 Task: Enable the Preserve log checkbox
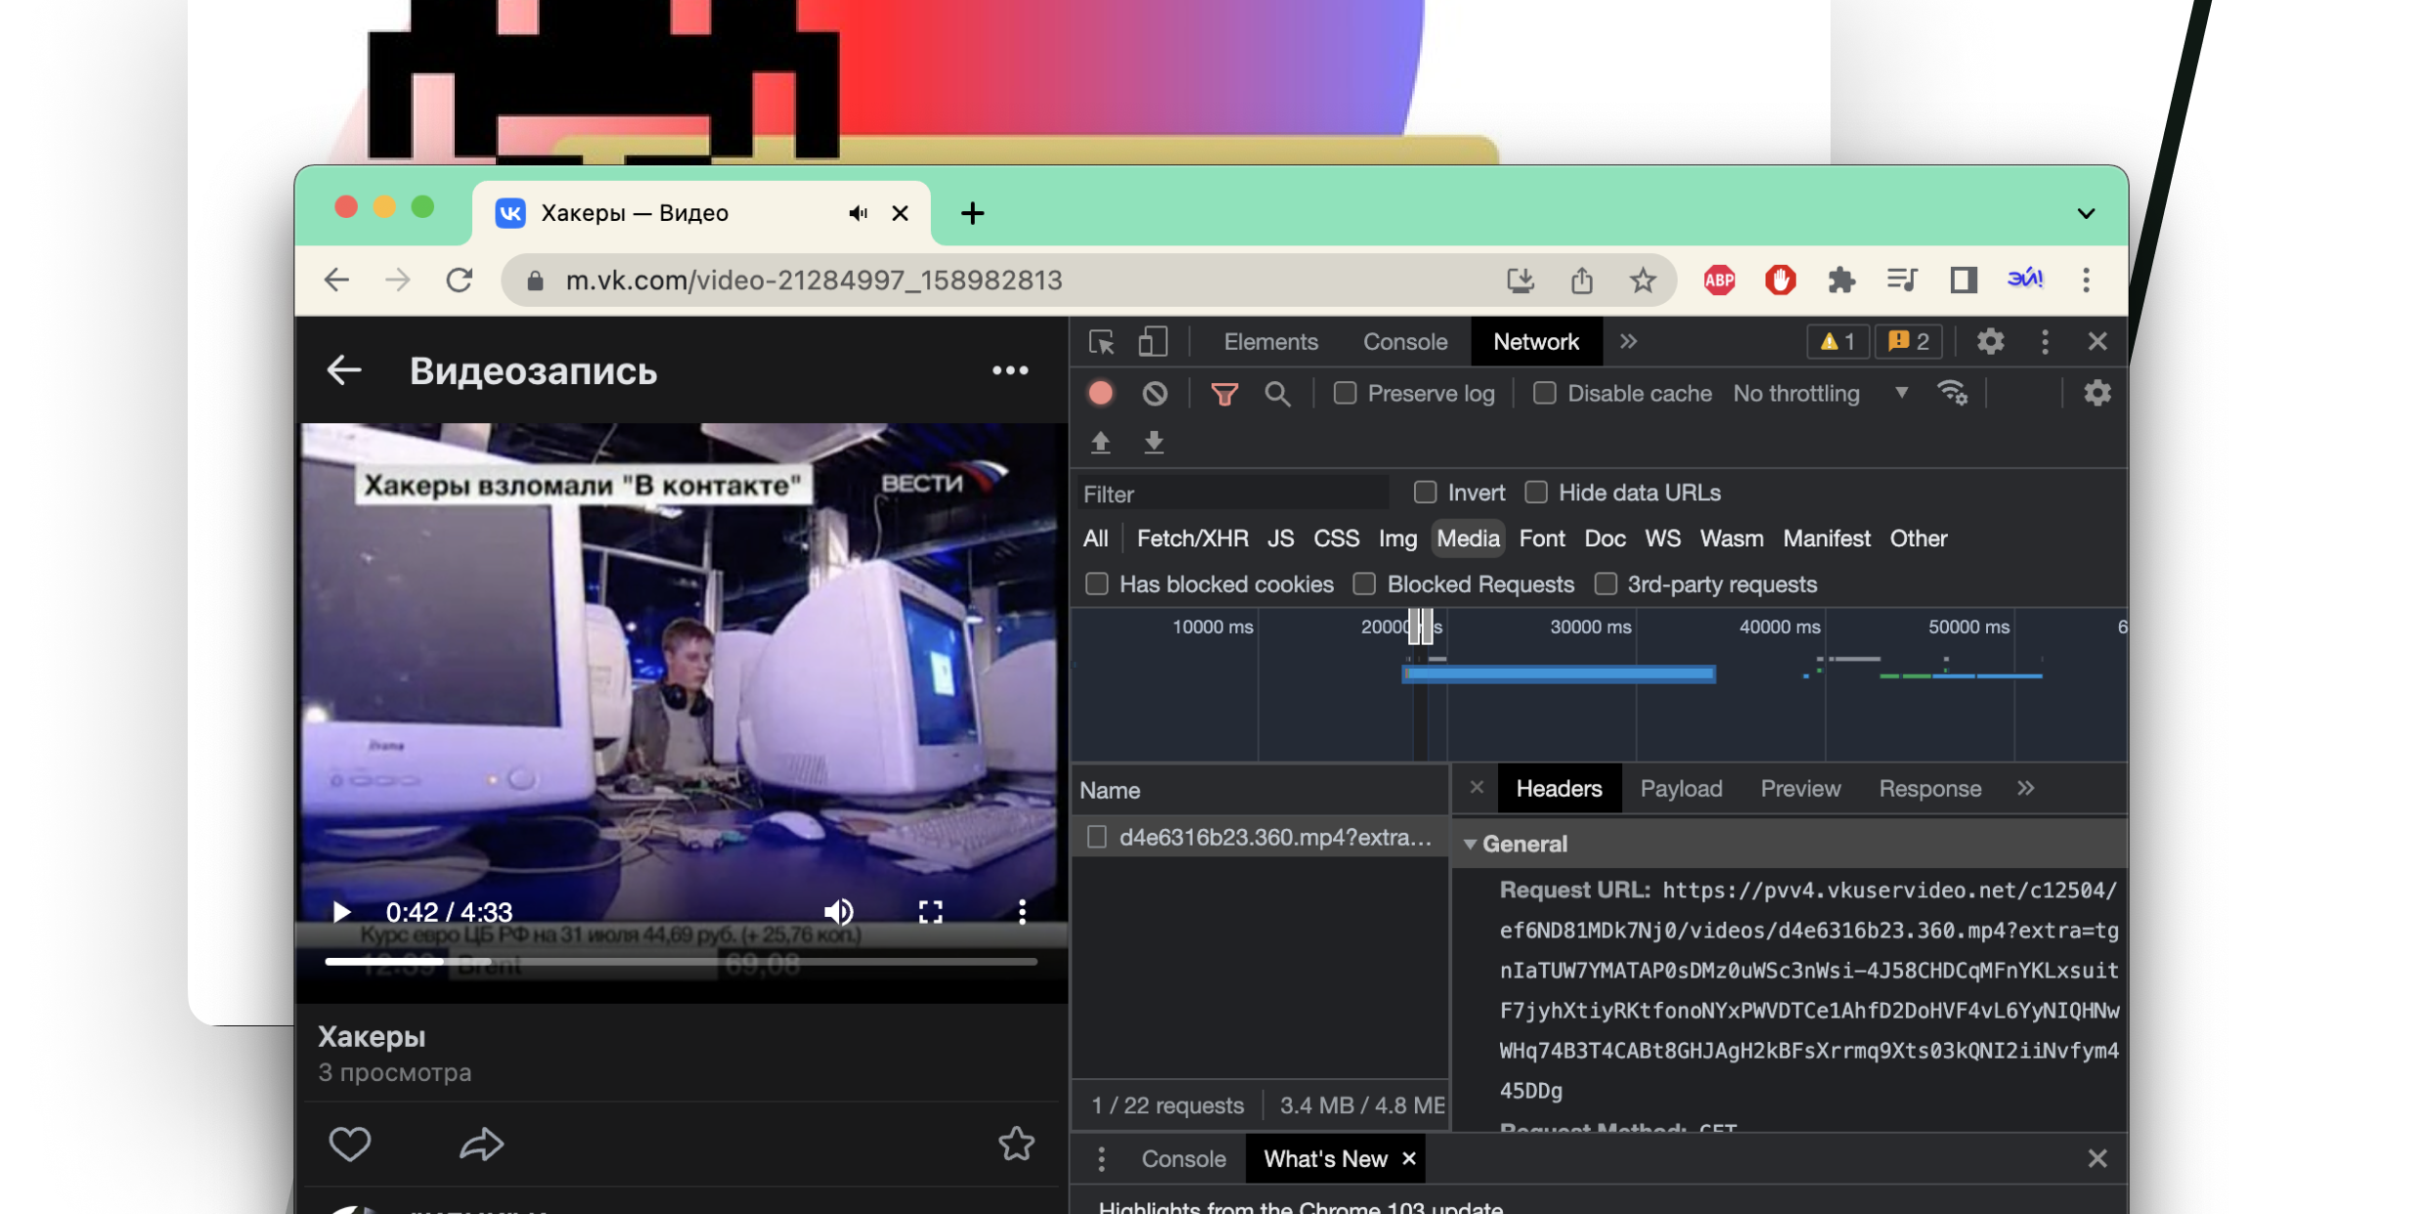click(1346, 393)
